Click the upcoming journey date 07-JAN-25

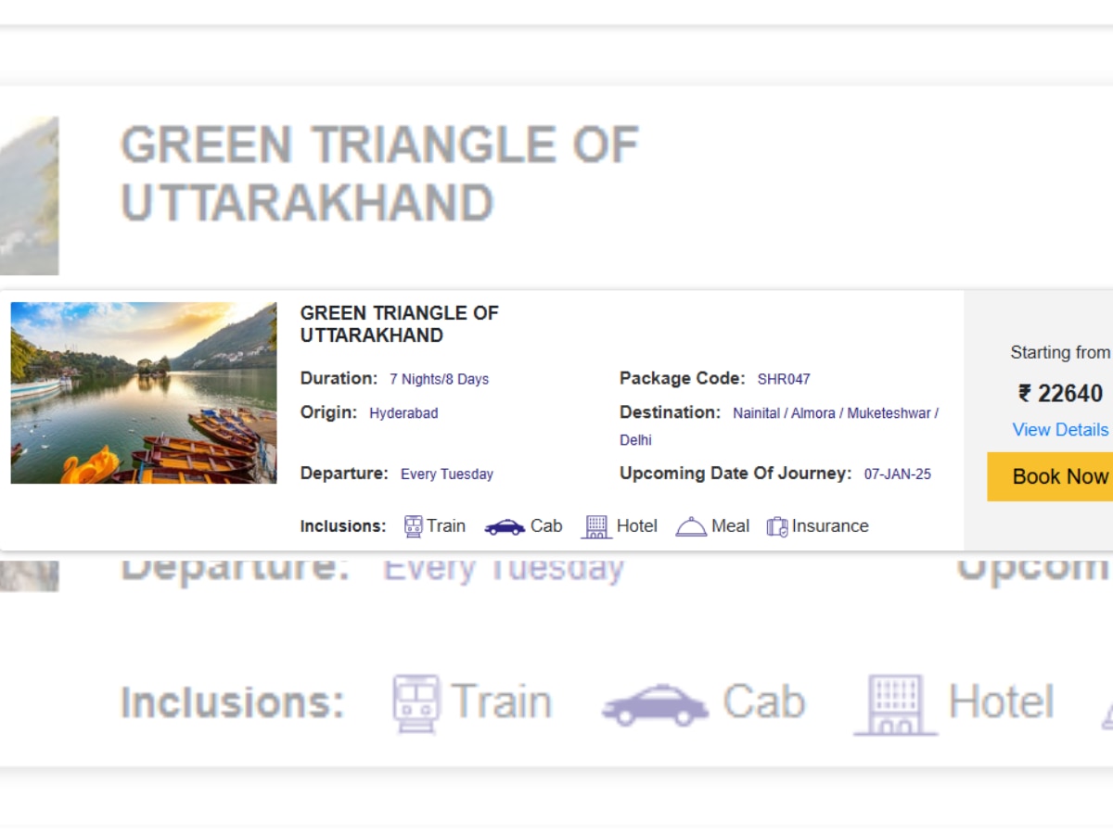897,474
